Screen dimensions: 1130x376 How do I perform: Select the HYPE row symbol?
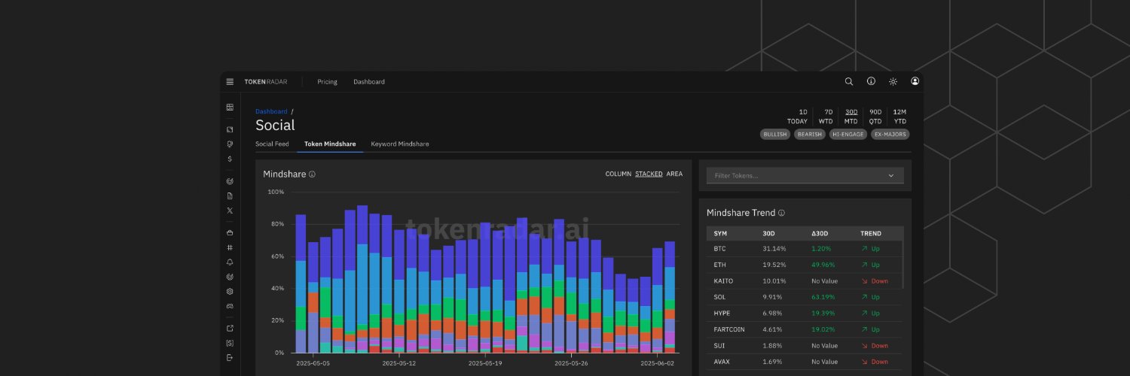pos(722,313)
